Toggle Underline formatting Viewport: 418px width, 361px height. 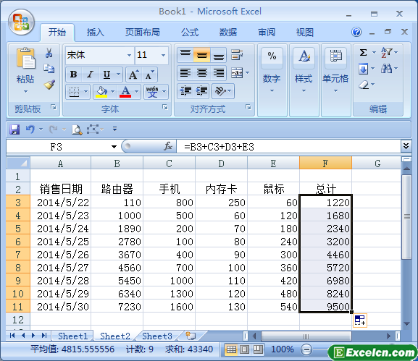click(x=106, y=75)
